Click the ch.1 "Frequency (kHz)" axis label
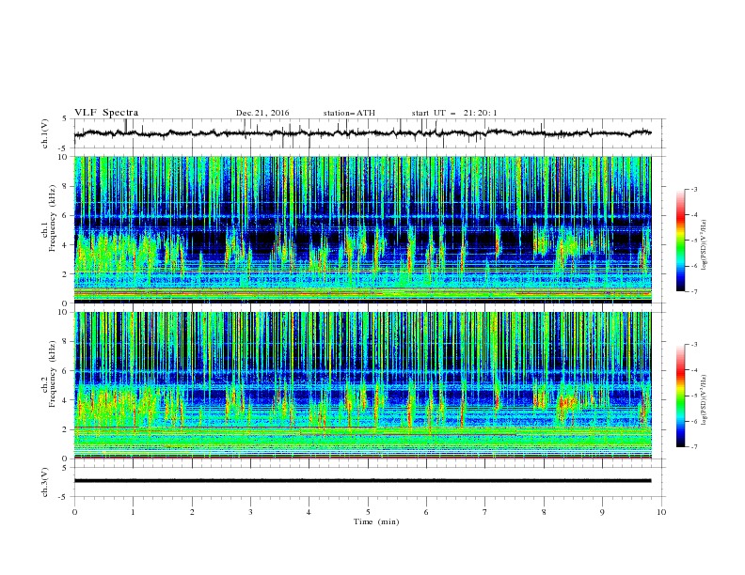 click(52, 216)
